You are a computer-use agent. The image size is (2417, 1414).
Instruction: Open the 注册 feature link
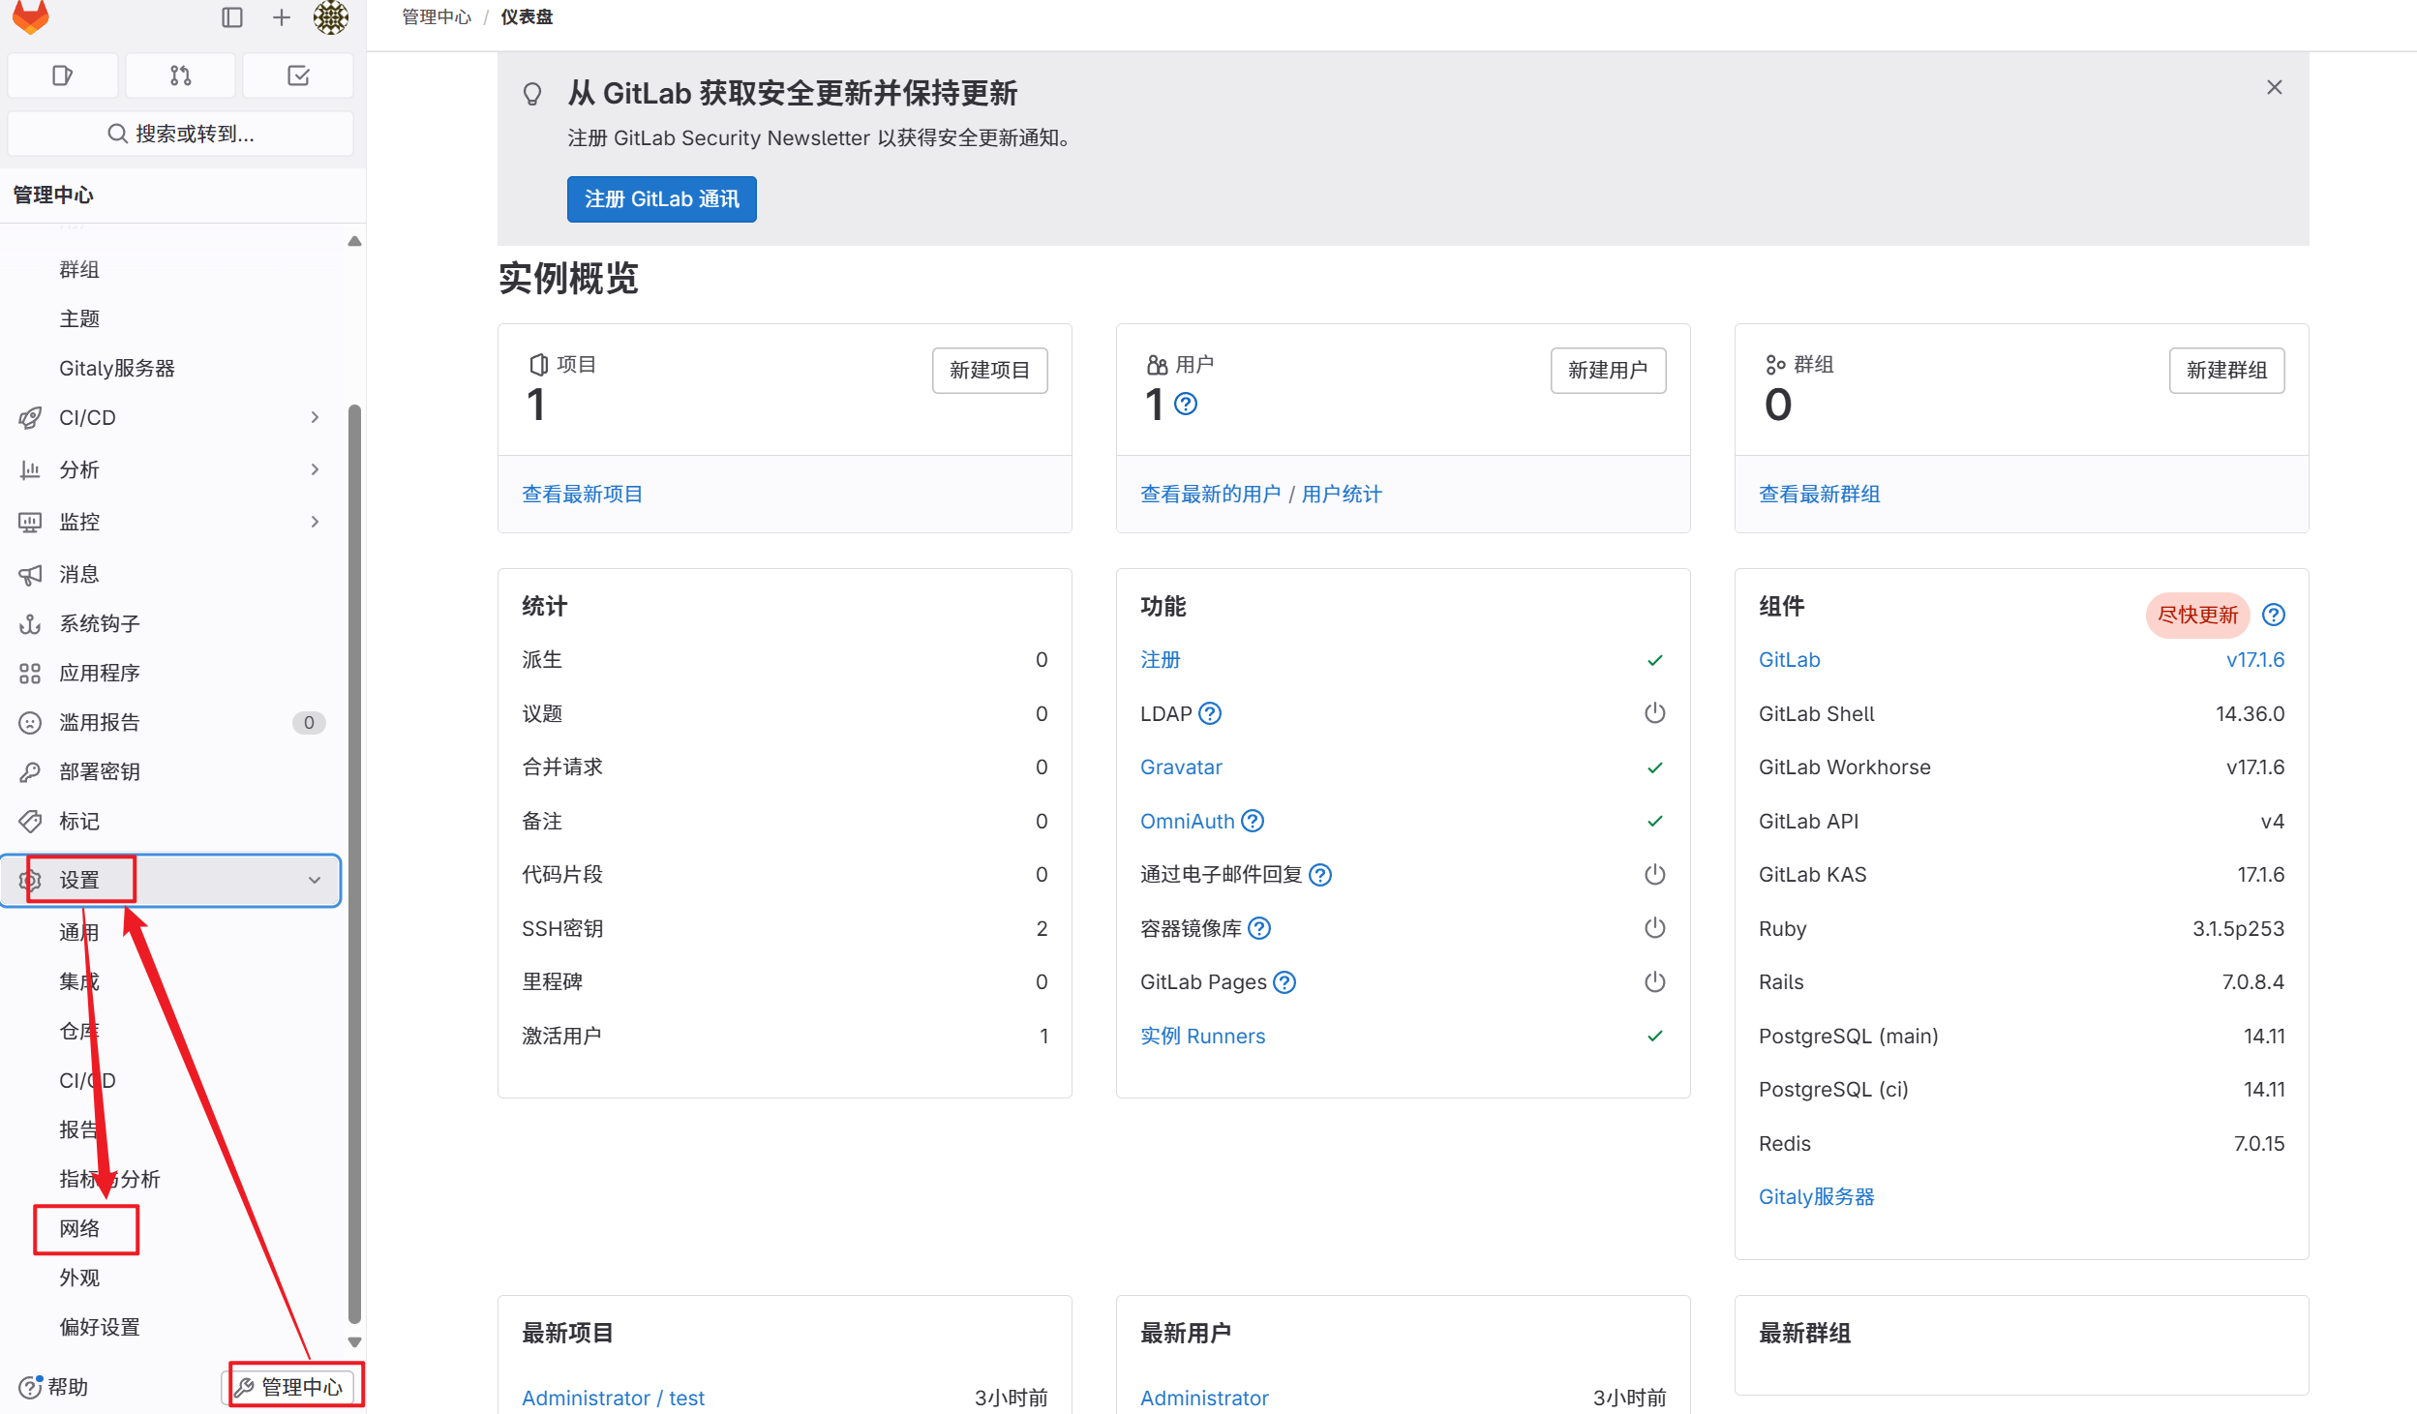tap(1160, 660)
